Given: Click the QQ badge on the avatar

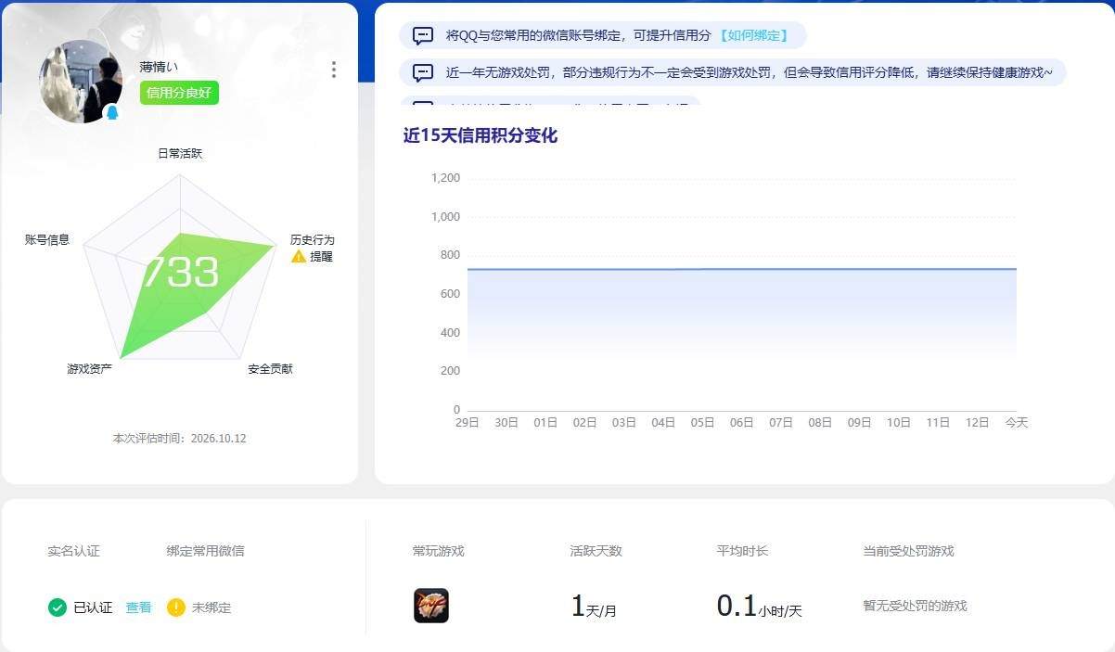Looking at the screenshot, I should click(112, 113).
